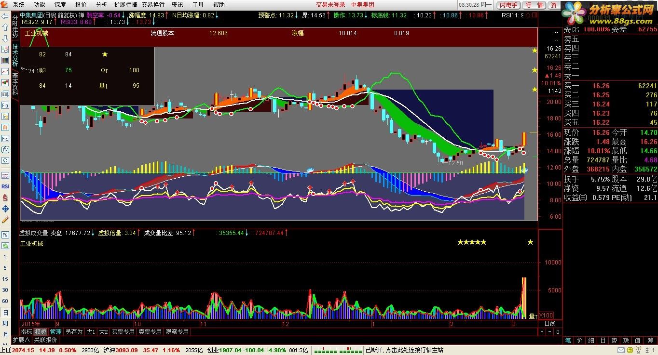658x355 pixels.
Task: Open the Fin financial data sidebar icon
Action: pos(5,105)
